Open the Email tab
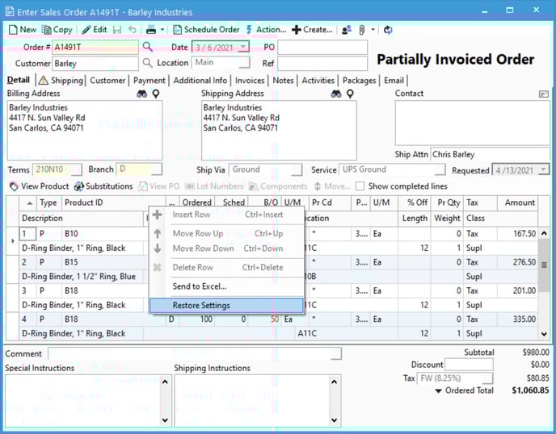Image resolution: width=556 pixels, height=434 pixels. pos(394,81)
